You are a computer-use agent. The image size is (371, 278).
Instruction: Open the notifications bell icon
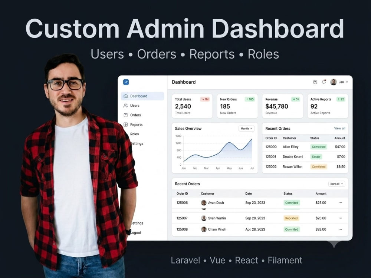[x=324, y=82]
